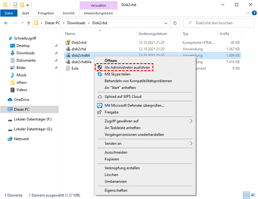The height and width of the screenshot is (199, 258).
Task: Choose Ausschneiden in the context menu
Action: tap(145, 152)
